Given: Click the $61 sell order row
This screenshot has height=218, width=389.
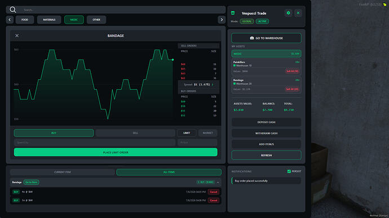Looking at the screenshot, I should 198,78.
